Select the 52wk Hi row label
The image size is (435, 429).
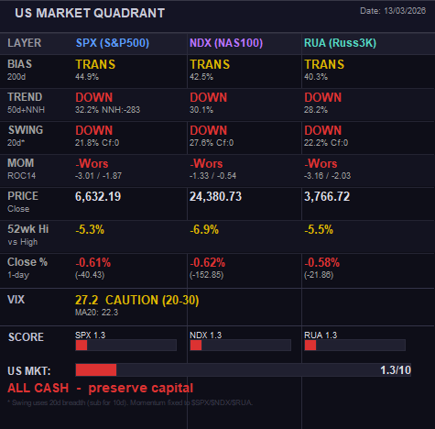(28, 235)
